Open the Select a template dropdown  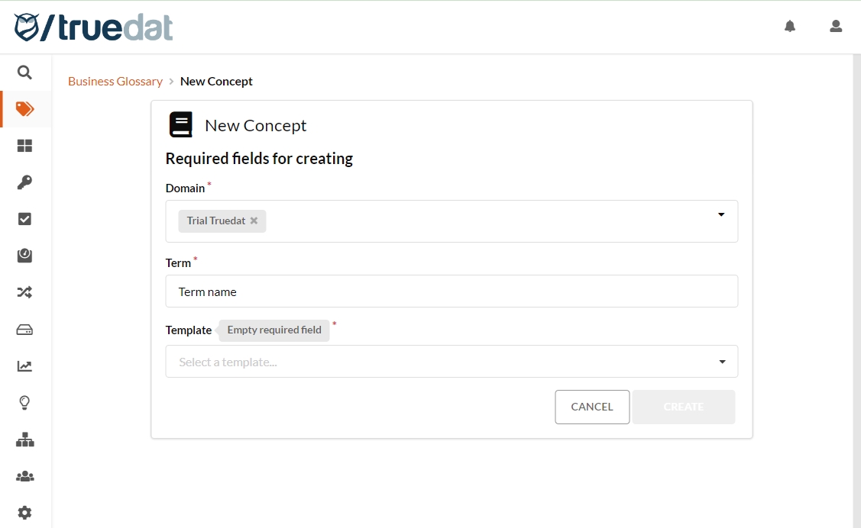pyautogui.click(x=452, y=362)
